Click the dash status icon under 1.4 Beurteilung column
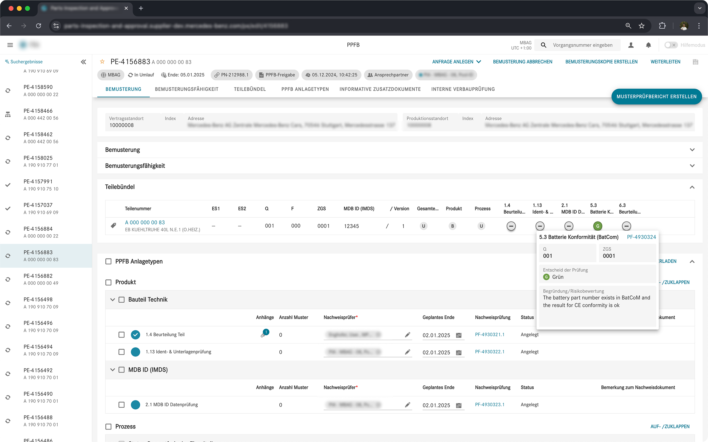 coord(511,226)
